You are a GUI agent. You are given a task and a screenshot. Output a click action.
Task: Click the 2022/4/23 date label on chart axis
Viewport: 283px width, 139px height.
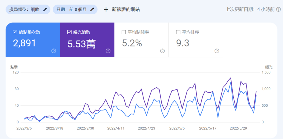point(147,128)
